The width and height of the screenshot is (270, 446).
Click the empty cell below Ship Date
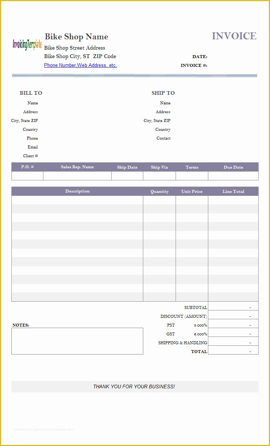tap(127, 176)
